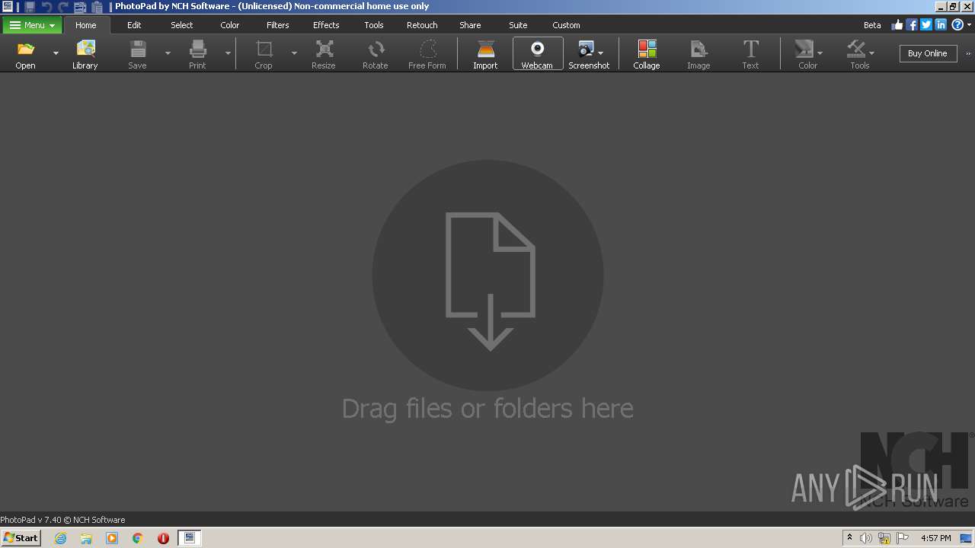
Task: Launch Chrome from the taskbar
Action: [x=137, y=538]
